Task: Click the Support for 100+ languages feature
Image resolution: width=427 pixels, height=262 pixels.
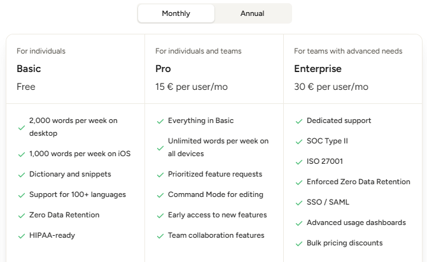Action: pyautogui.click(x=78, y=194)
